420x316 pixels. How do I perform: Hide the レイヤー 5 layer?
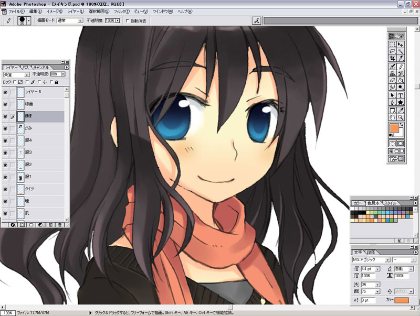tap(5, 93)
